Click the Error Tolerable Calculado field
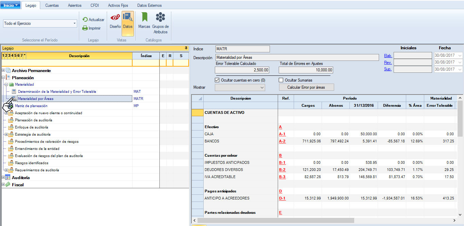 coord(242,70)
